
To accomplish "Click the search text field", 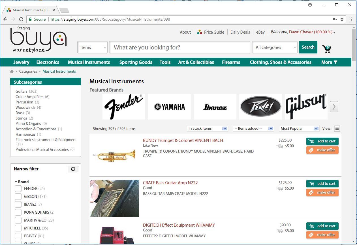I will click(x=180, y=47).
